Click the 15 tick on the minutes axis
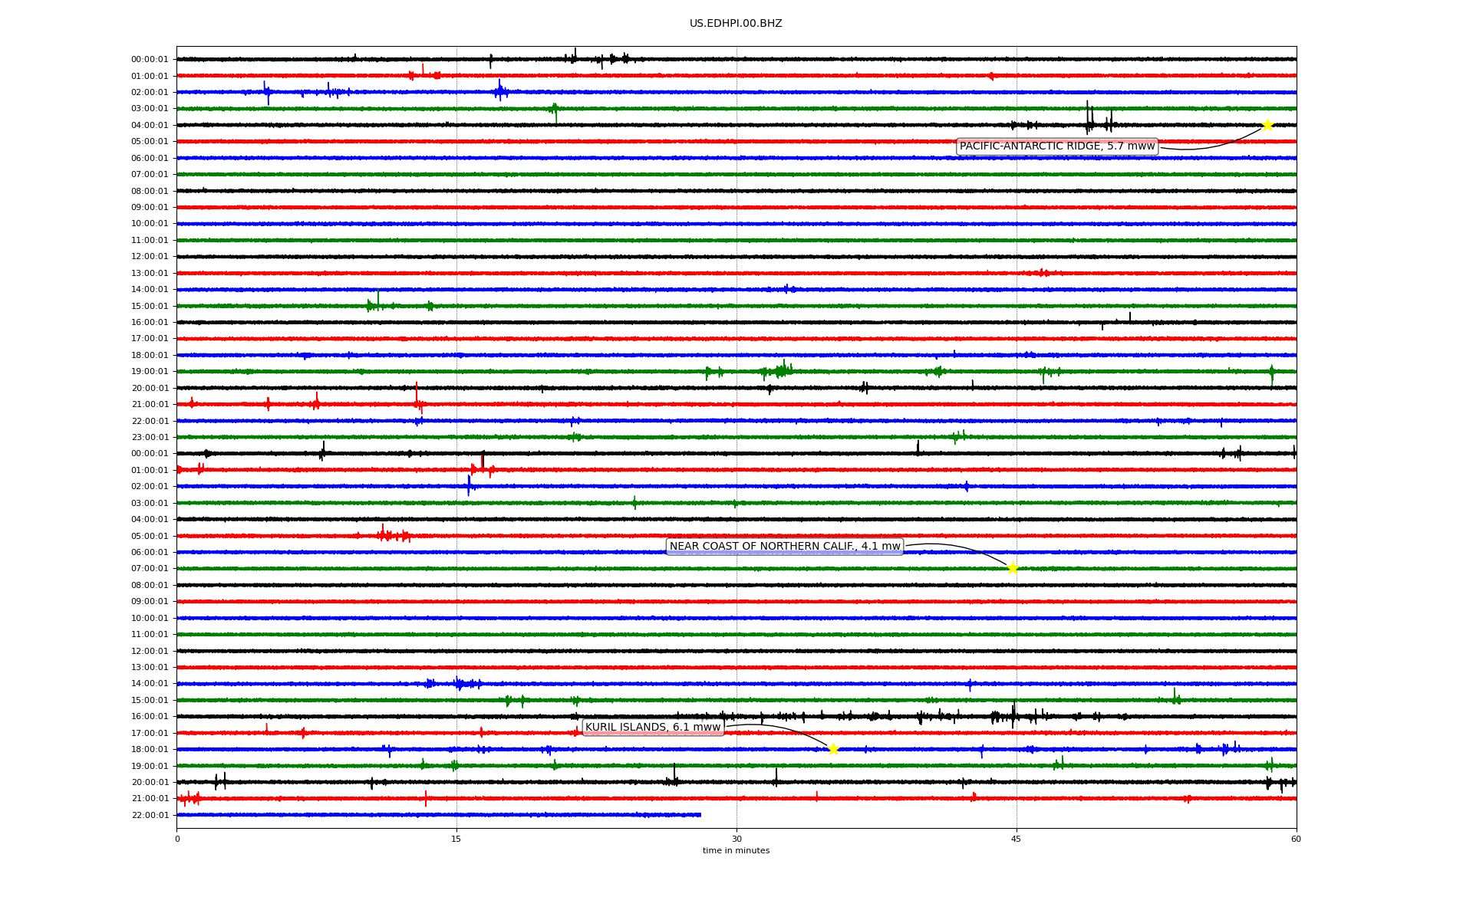This screenshot has height=920, width=1473. tap(456, 839)
